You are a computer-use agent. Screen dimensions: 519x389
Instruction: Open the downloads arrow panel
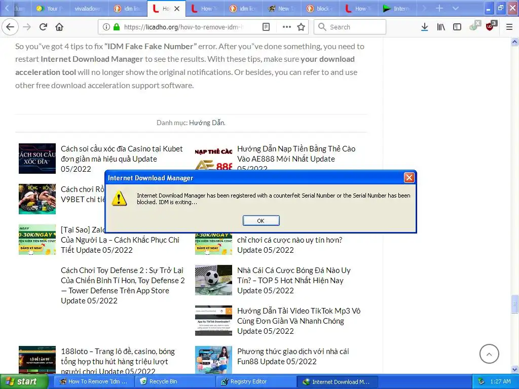(x=424, y=27)
